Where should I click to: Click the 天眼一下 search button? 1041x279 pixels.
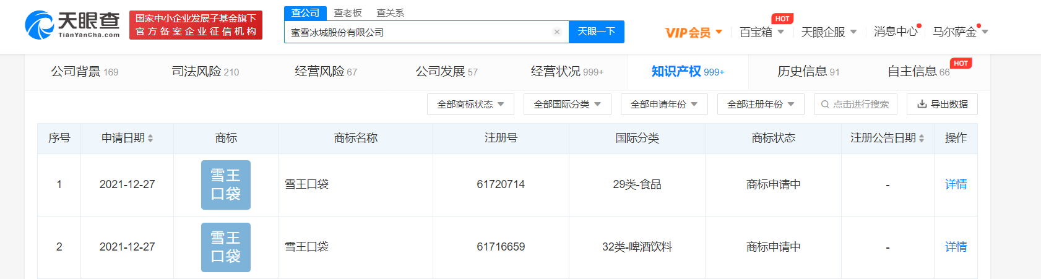tap(597, 32)
